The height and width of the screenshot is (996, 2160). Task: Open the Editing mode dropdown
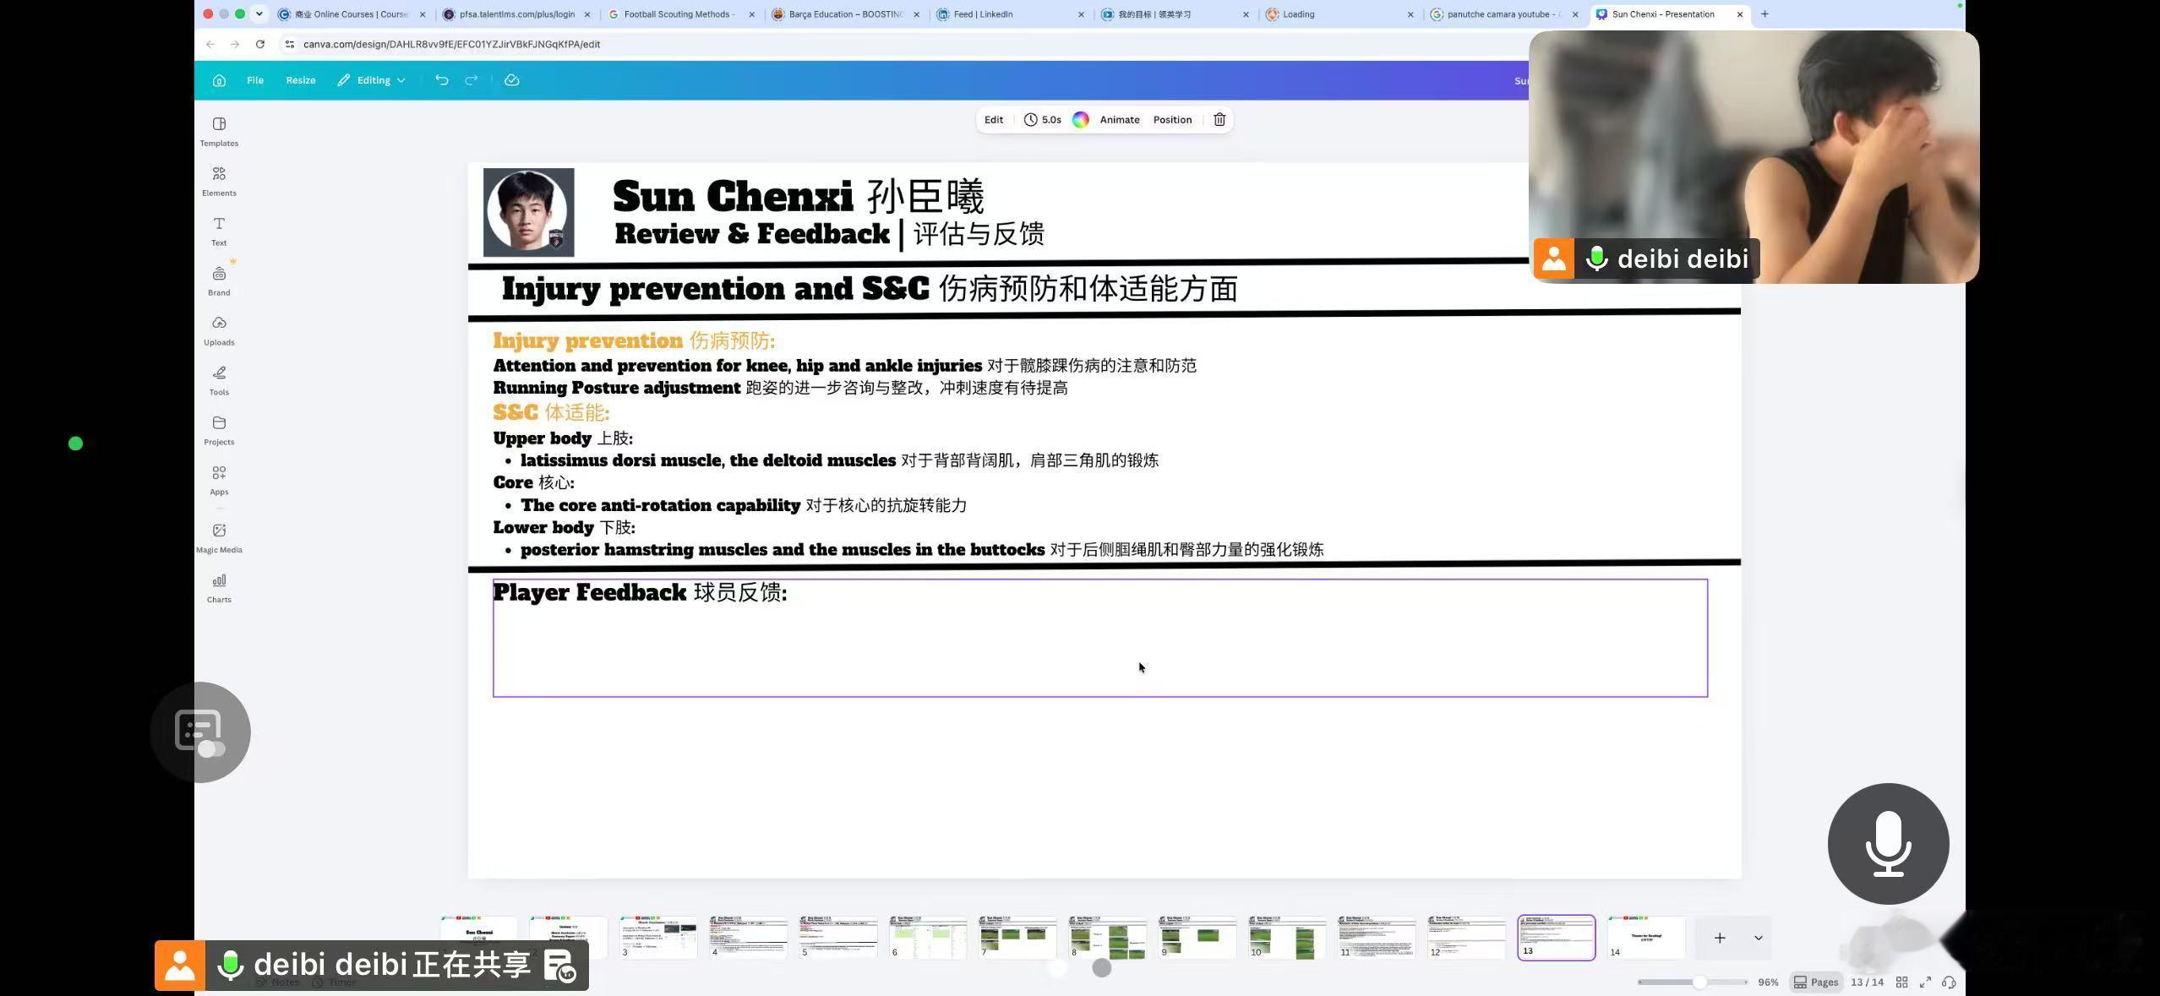pyautogui.click(x=371, y=80)
